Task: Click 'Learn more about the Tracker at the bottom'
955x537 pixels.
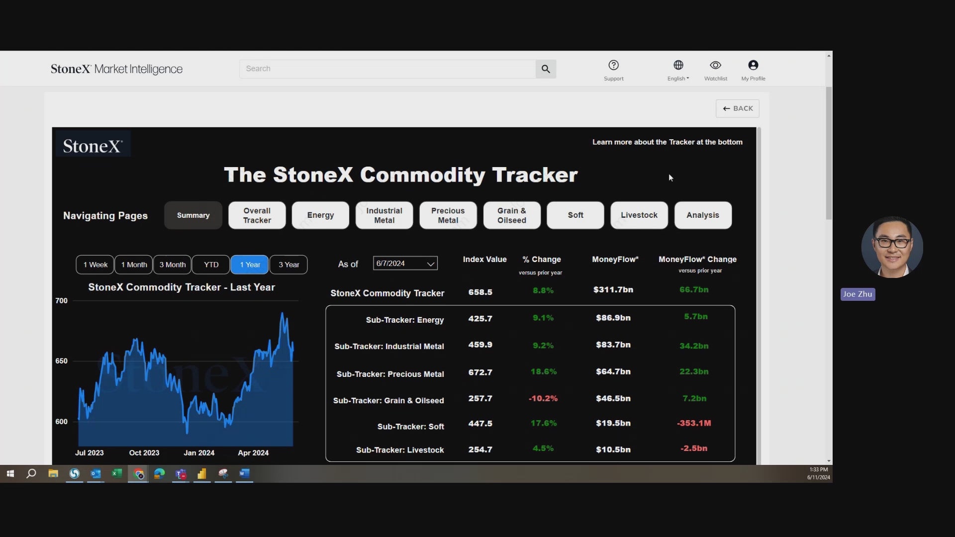Action: click(x=667, y=142)
